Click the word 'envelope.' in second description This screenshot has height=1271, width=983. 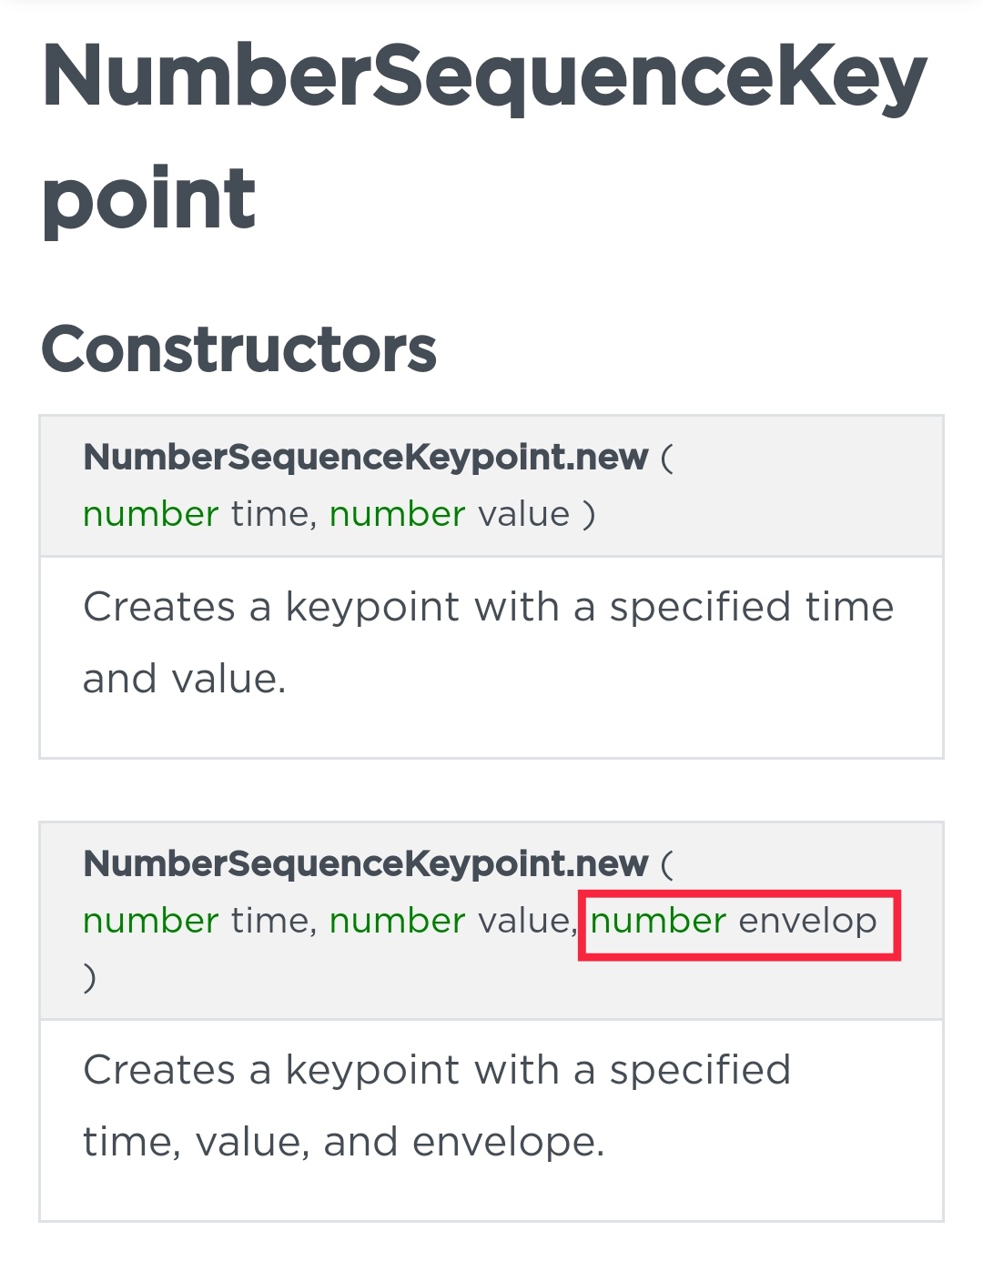pos(508,1143)
